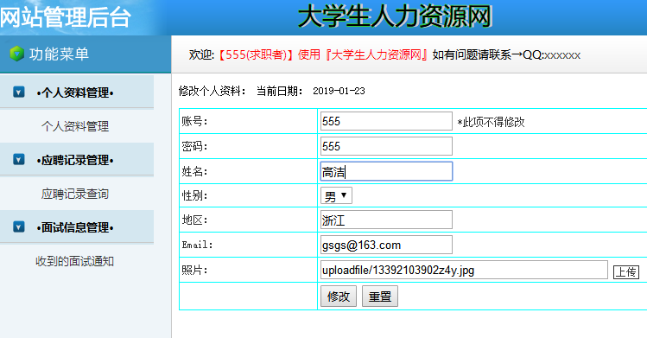
Task: Click the 网站管理后台 header text
Action: [x=65, y=17]
